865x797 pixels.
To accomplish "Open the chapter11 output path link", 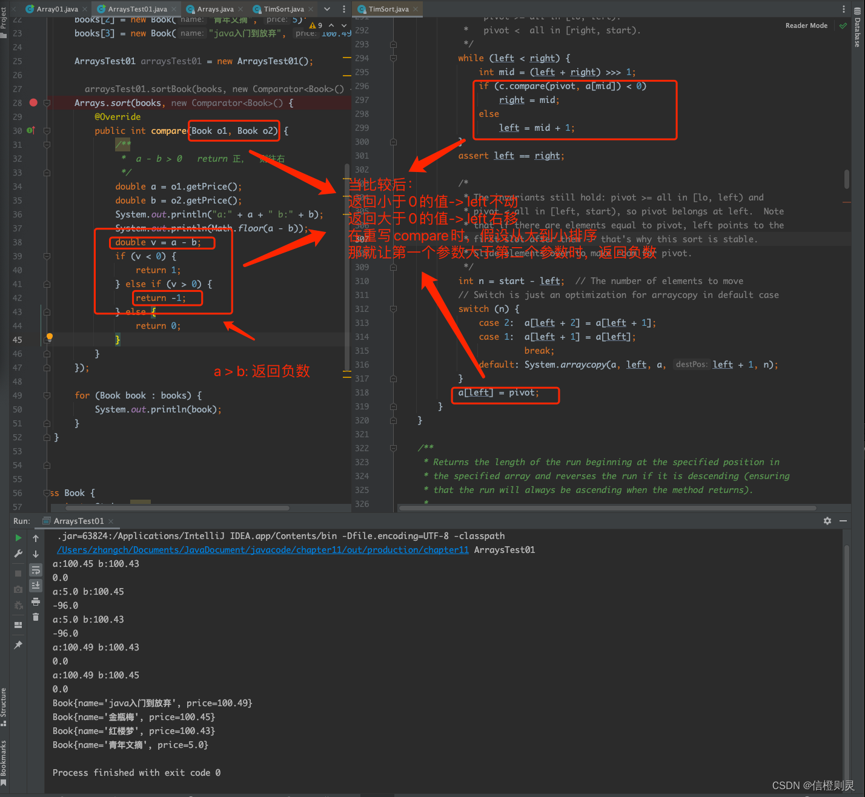I will 263,550.
